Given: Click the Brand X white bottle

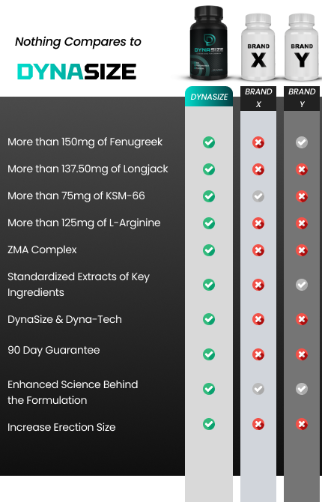Looking at the screenshot, I should pos(258,46).
